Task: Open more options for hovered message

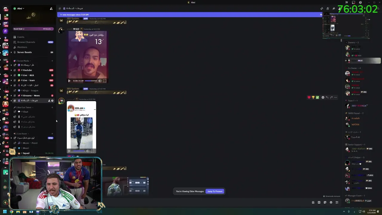Action: 335,97
